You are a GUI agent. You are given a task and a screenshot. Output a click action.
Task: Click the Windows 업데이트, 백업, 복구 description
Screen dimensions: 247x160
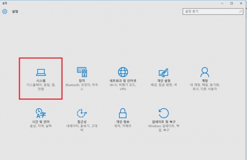pos(164,128)
